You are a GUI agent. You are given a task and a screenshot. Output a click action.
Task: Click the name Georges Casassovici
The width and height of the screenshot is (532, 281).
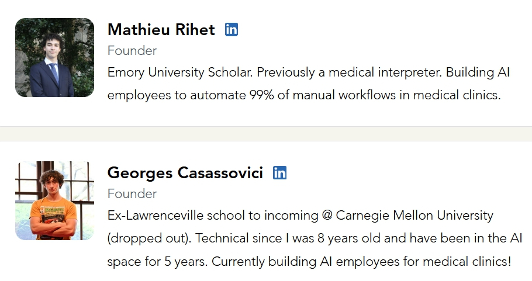185,173
